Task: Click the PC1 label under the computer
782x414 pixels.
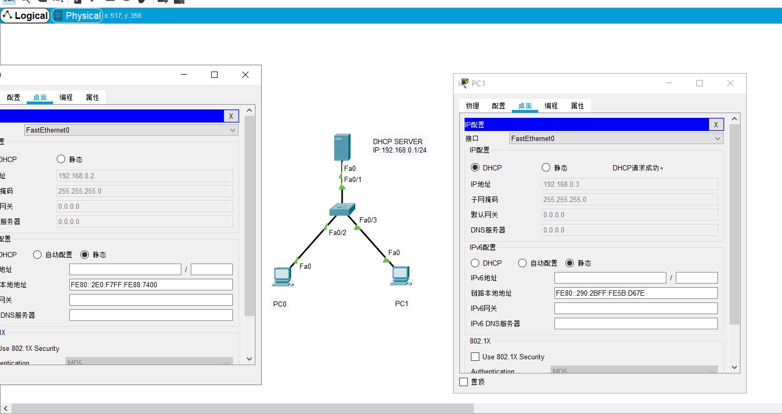Action: click(x=402, y=304)
